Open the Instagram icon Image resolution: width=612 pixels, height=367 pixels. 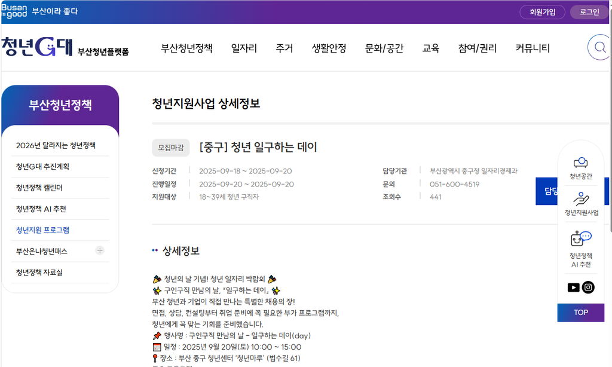(588, 288)
